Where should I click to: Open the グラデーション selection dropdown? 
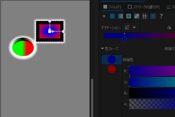[x=131, y=27]
